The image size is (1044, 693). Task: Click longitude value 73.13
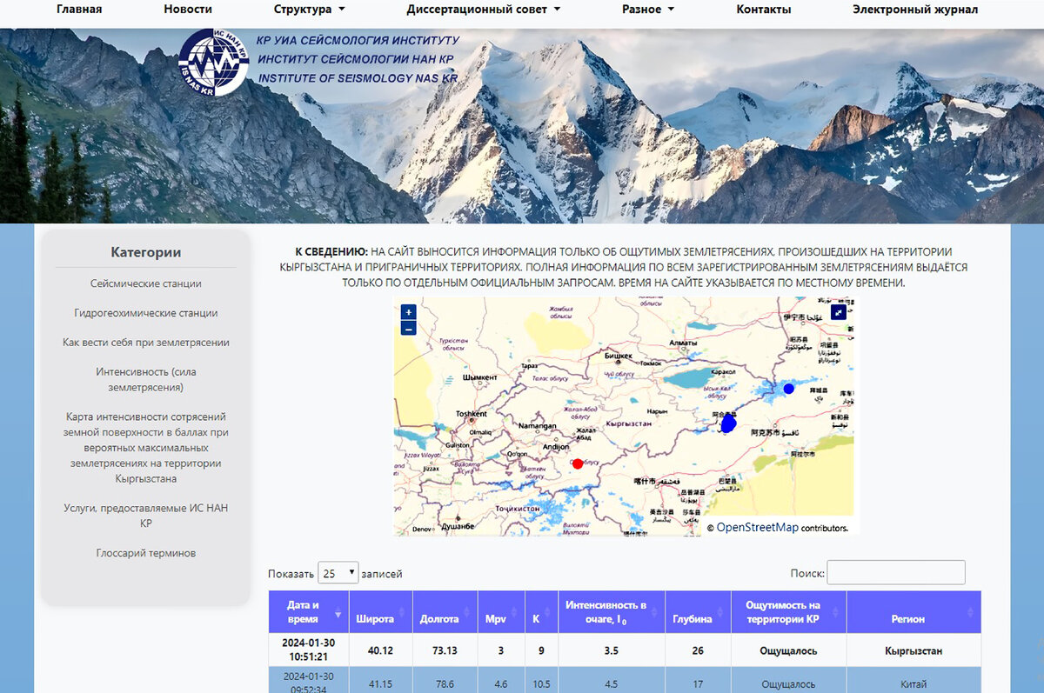445,650
